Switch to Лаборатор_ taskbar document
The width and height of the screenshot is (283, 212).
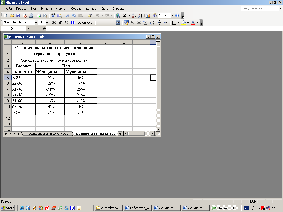137,208
